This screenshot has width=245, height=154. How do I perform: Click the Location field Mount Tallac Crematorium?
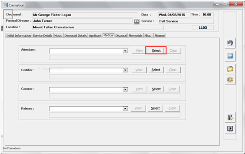coord(98,27)
